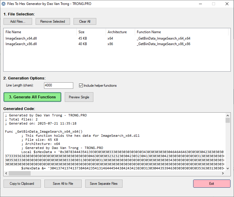The image size is (234, 197).
Task: Click the x86 architecture cell
Action: (x=110, y=44)
